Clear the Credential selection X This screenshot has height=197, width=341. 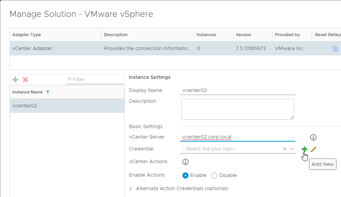point(285,149)
